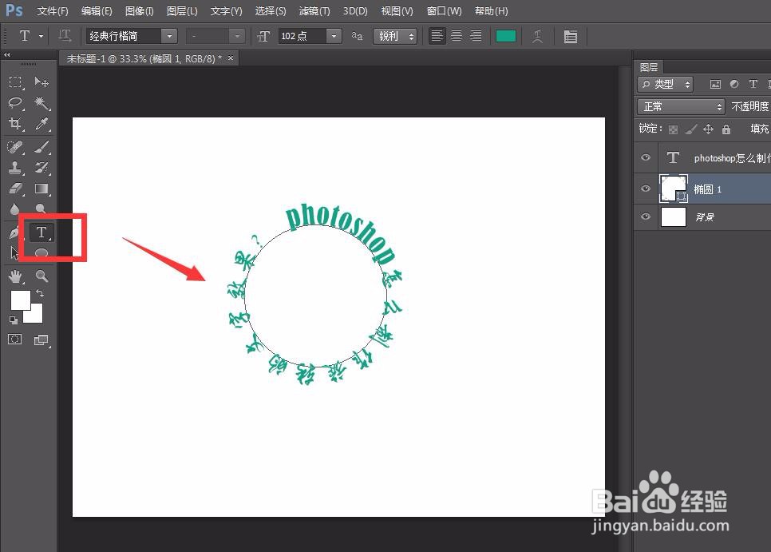Select the Gradient tool
Image resolution: width=771 pixels, height=552 pixels.
42,189
